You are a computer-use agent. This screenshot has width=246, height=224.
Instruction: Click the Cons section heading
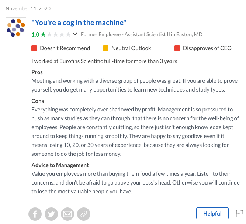38,101
